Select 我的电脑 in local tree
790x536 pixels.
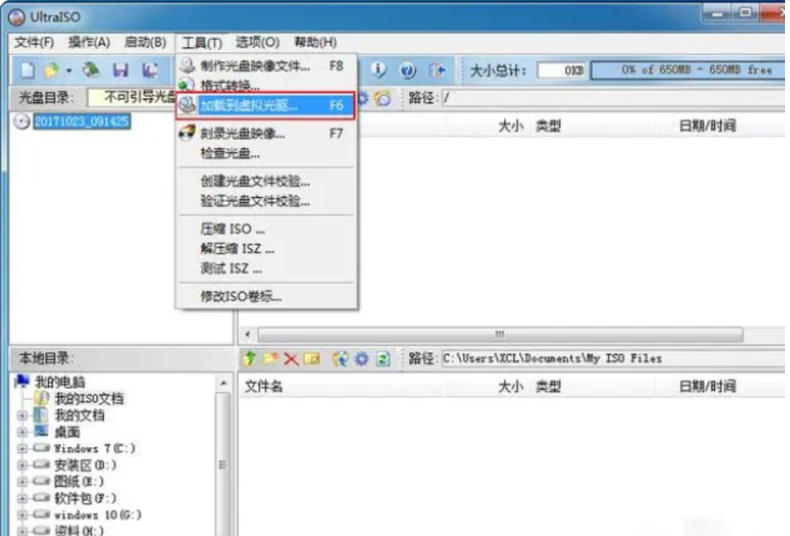click(60, 382)
